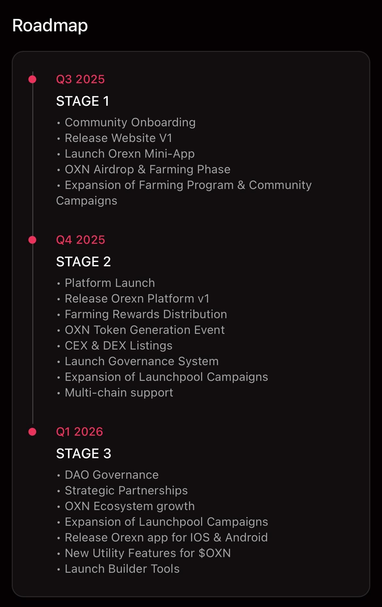Click the Q4 2025 timeline dot
This screenshot has height=607, width=382.
coord(32,240)
